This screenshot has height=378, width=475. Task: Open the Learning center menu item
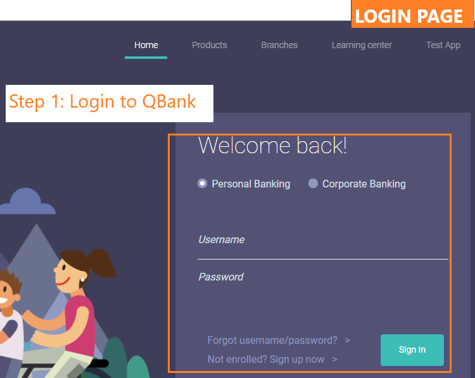coord(362,45)
